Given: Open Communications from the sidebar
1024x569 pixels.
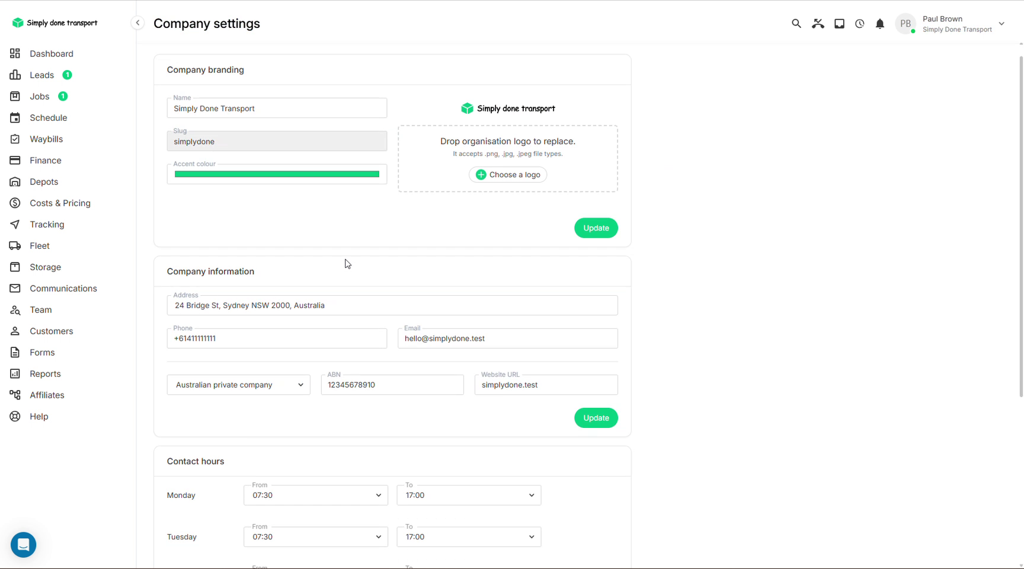Looking at the screenshot, I should point(63,288).
